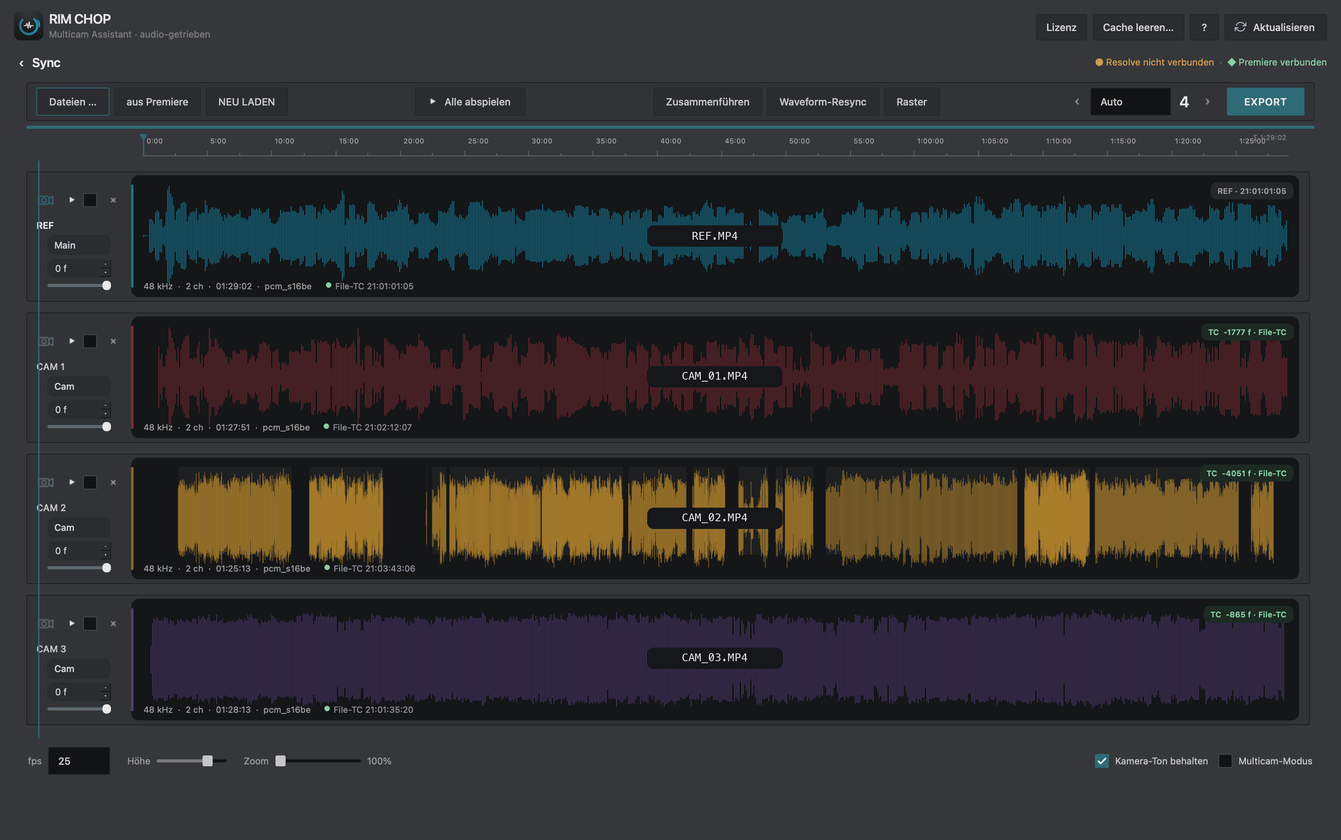Toggle the REF track checkbox
The height and width of the screenshot is (840, 1341).
[x=90, y=200]
